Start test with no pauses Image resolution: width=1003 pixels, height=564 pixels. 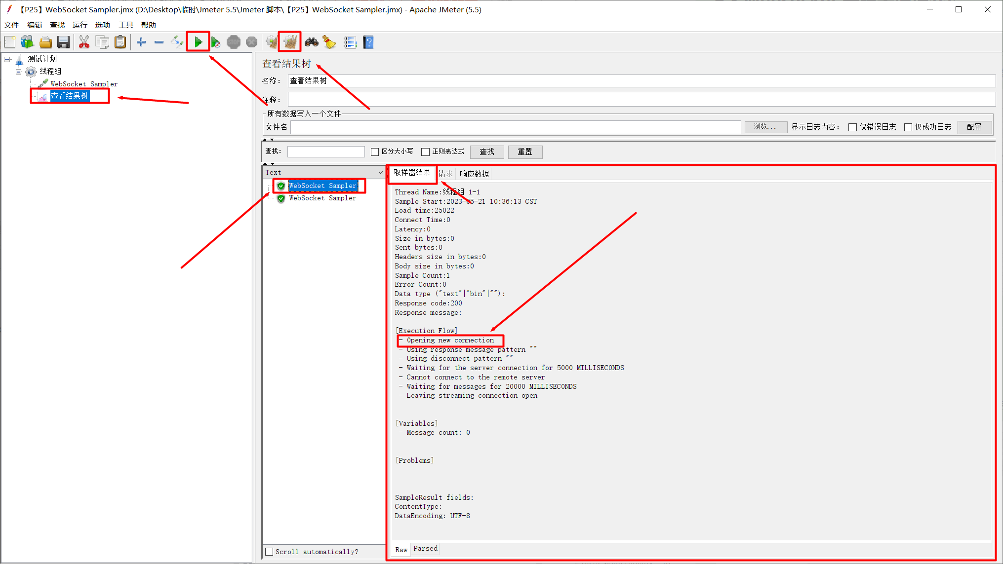[216, 42]
